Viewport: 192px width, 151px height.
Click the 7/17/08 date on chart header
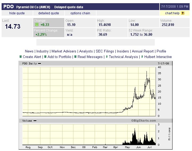tap(163, 63)
